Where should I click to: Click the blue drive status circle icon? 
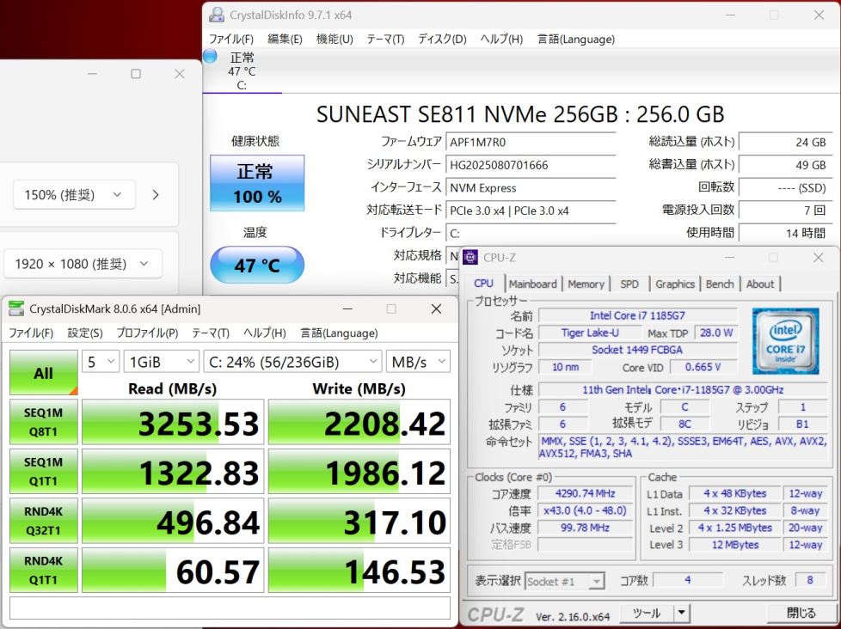(211, 57)
